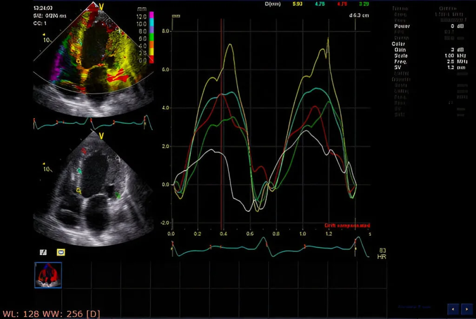Select the red sample point on the lower echo image
This screenshot has width=476, height=319.
pos(84,151)
